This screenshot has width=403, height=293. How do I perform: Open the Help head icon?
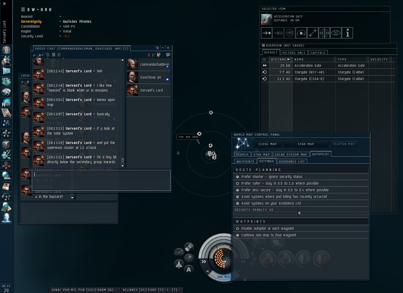[6, 218]
